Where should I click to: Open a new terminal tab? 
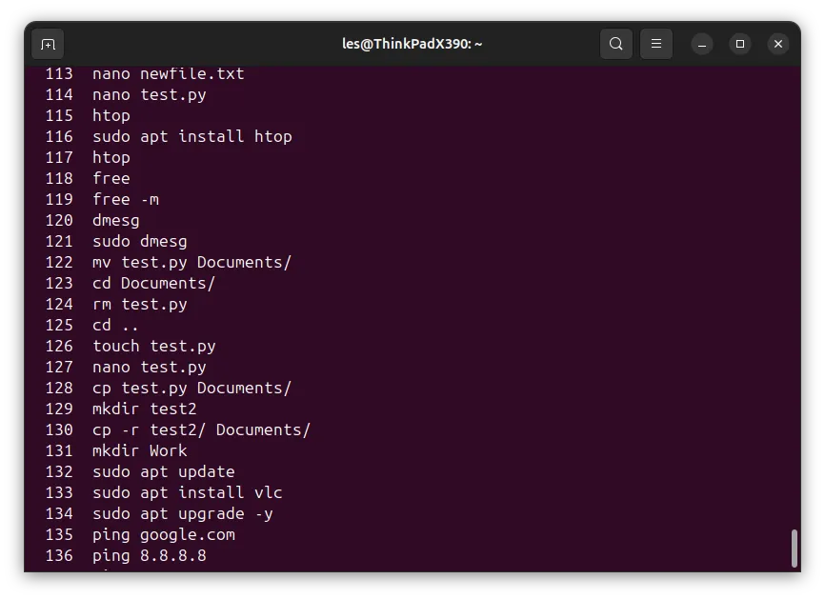[48, 44]
